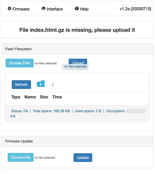The image size is (155, 174).
Task: Click the Firmware gear icon
Action: coord(9,9)
